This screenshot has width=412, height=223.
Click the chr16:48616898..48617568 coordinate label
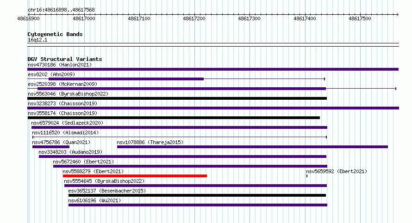click(61, 10)
